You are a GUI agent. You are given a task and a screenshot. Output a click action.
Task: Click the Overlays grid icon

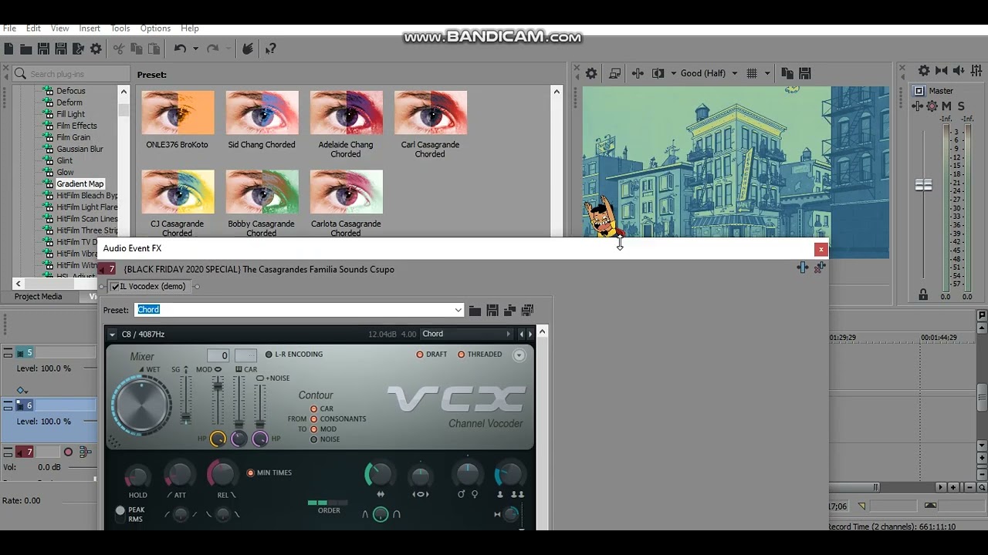click(752, 73)
